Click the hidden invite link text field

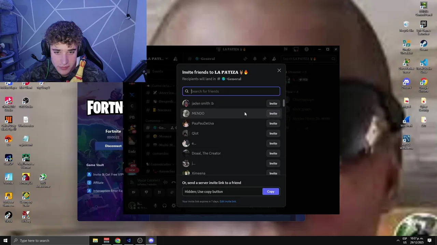point(222,192)
